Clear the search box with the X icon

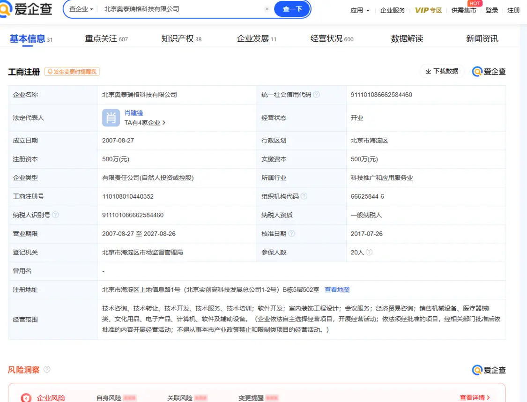point(267,9)
